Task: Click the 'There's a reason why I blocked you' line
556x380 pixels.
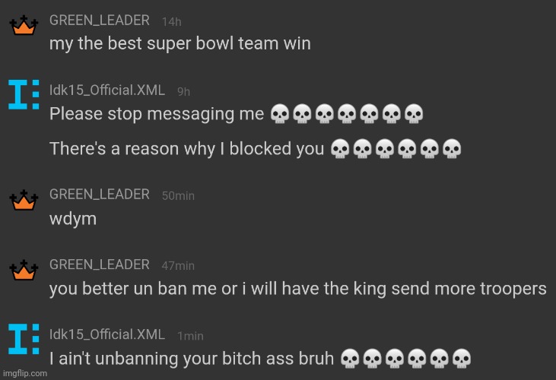Action: coord(187,149)
